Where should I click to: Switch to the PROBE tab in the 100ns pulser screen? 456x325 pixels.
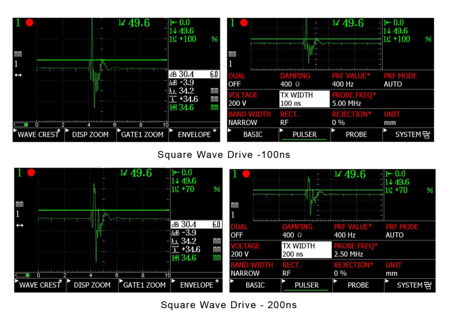tap(356, 134)
